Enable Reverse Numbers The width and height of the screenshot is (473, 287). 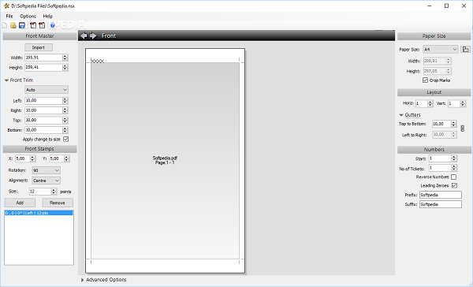[x=454, y=177]
